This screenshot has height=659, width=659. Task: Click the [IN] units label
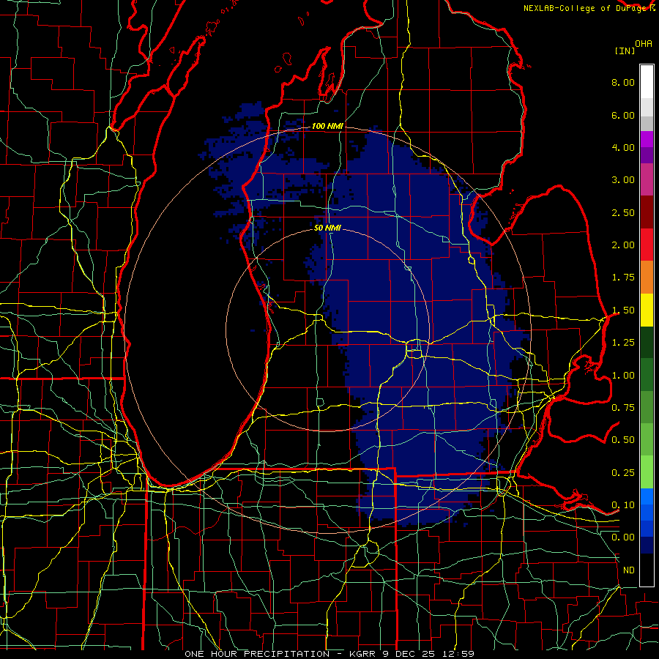coord(625,51)
